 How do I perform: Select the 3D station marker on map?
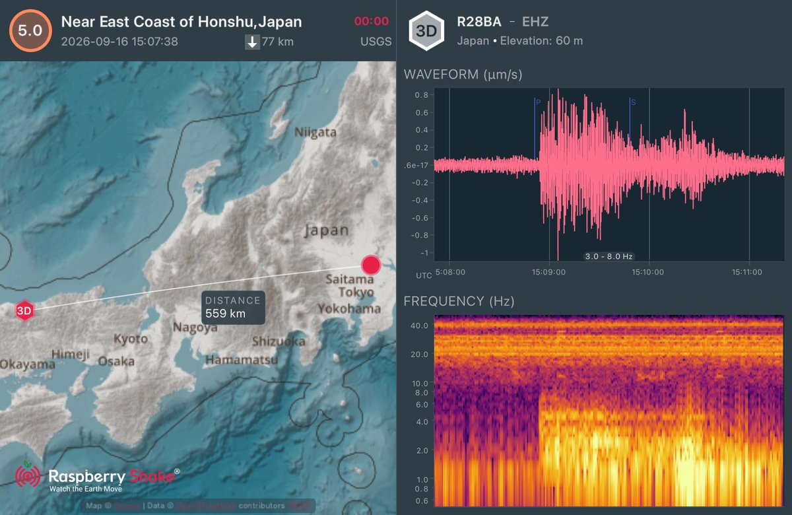(24, 310)
